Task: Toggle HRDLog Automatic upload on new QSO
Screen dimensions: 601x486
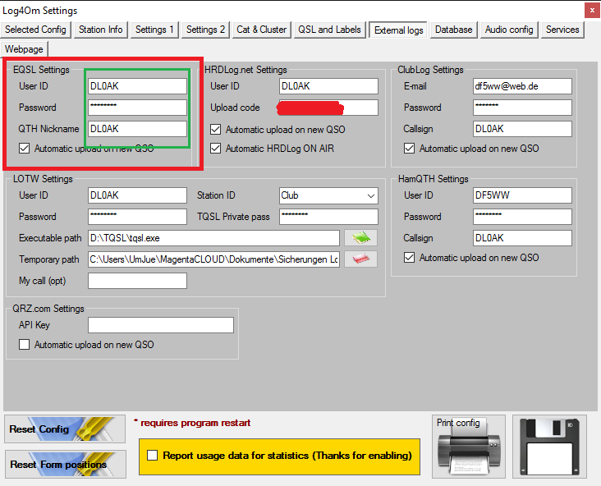Action: 215,129
